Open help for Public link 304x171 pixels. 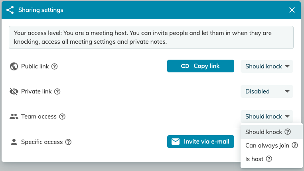(x=55, y=66)
